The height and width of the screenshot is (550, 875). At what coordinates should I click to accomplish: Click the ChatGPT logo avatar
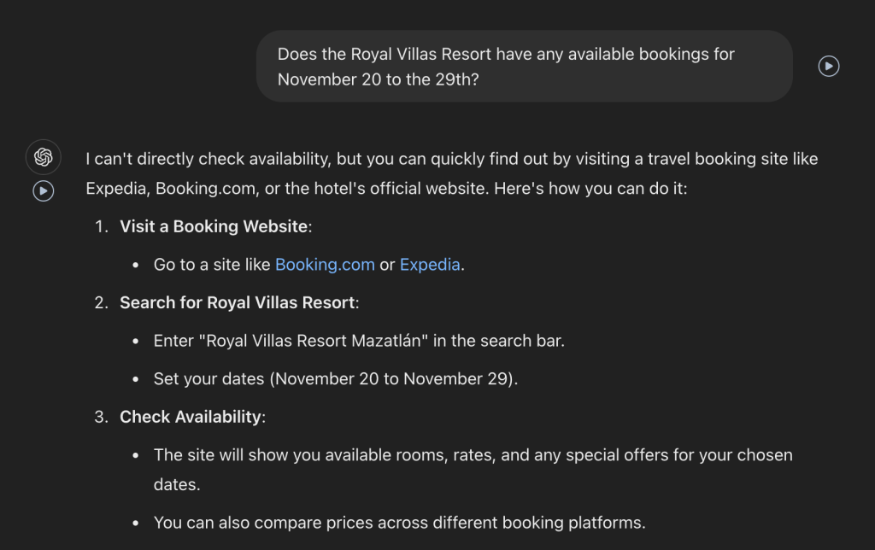point(44,157)
